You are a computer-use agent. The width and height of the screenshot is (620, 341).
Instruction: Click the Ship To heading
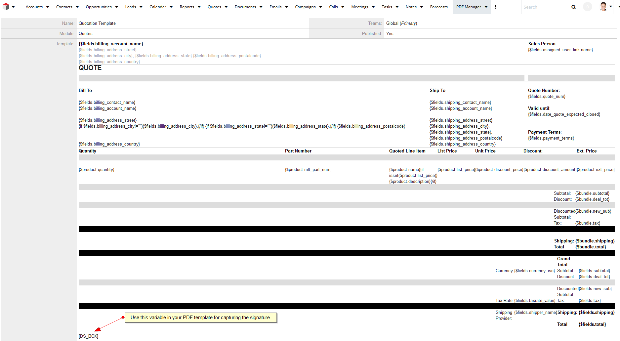tap(437, 91)
